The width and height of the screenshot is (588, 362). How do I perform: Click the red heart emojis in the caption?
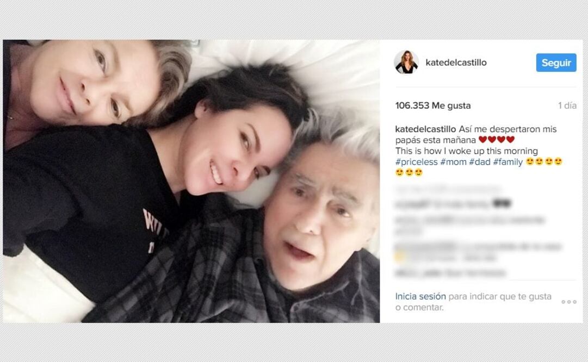497,140
